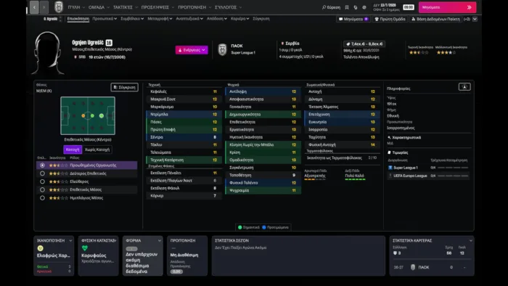Select the orange position dot on the pitch

(x=83, y=115)
